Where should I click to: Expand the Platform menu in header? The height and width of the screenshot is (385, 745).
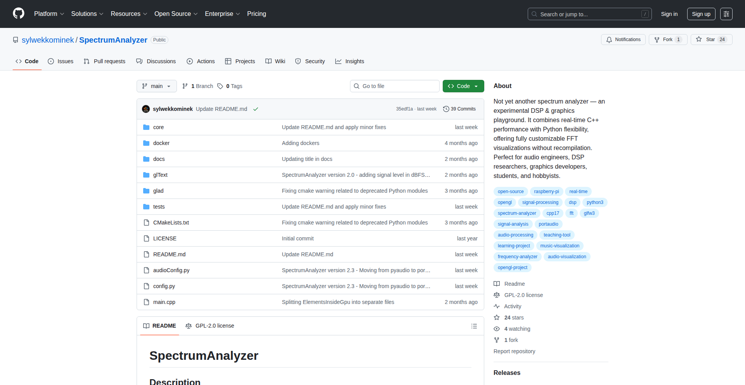[x=49, y=14]
